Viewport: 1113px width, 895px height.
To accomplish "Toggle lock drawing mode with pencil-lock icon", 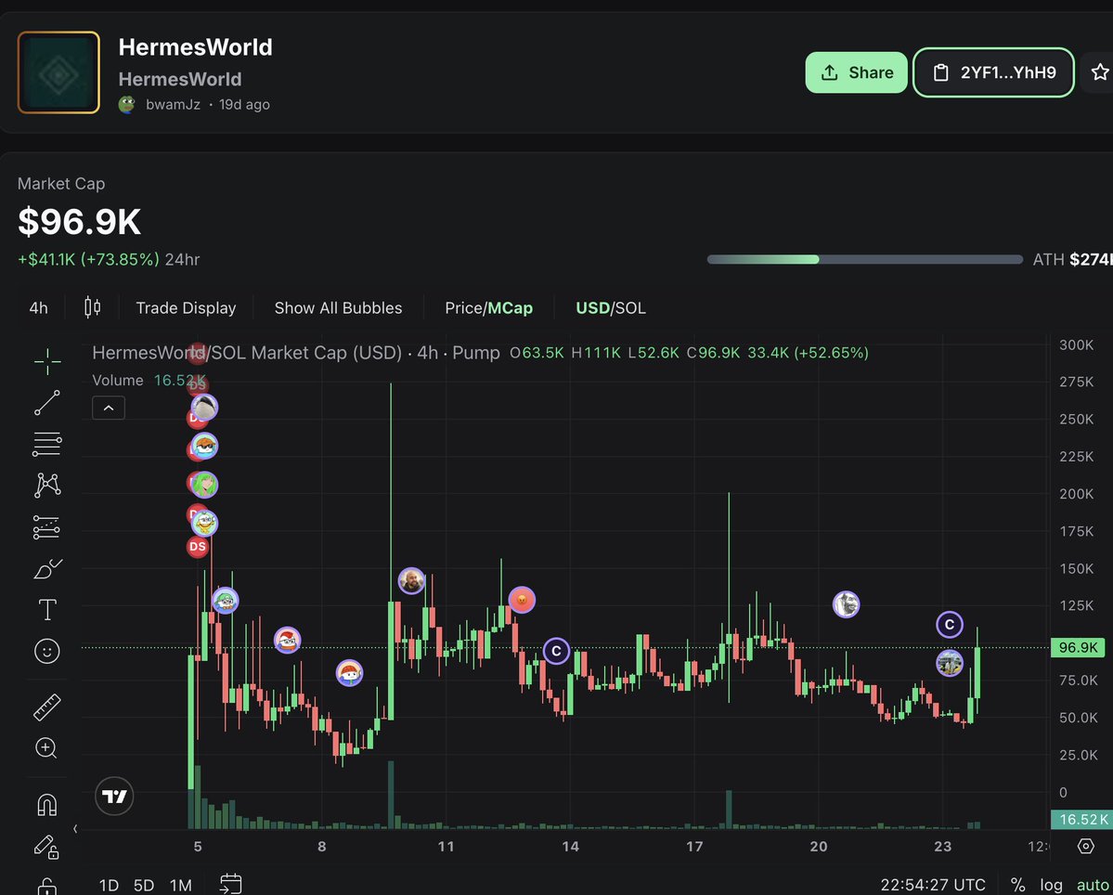I will 46,846.
